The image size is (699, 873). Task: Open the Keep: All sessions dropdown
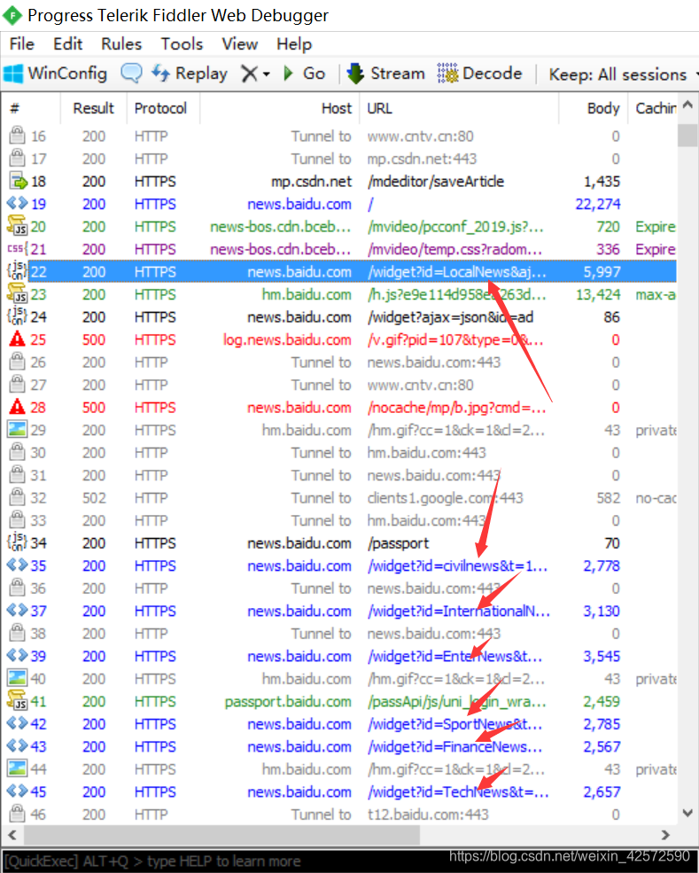point(623,74)
